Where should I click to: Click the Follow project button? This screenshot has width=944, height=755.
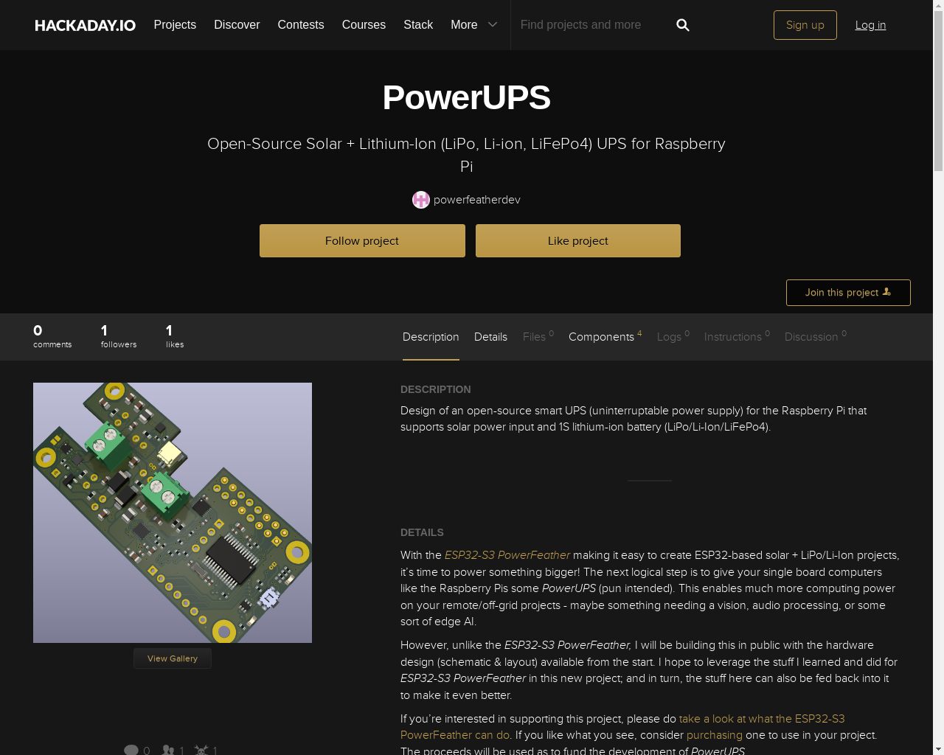(362, 241)
